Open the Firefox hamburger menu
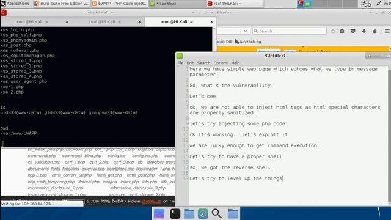 coord(387,31)
